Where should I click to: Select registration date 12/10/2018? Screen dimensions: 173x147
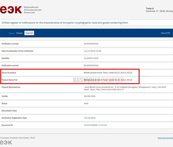pos(90,118)
